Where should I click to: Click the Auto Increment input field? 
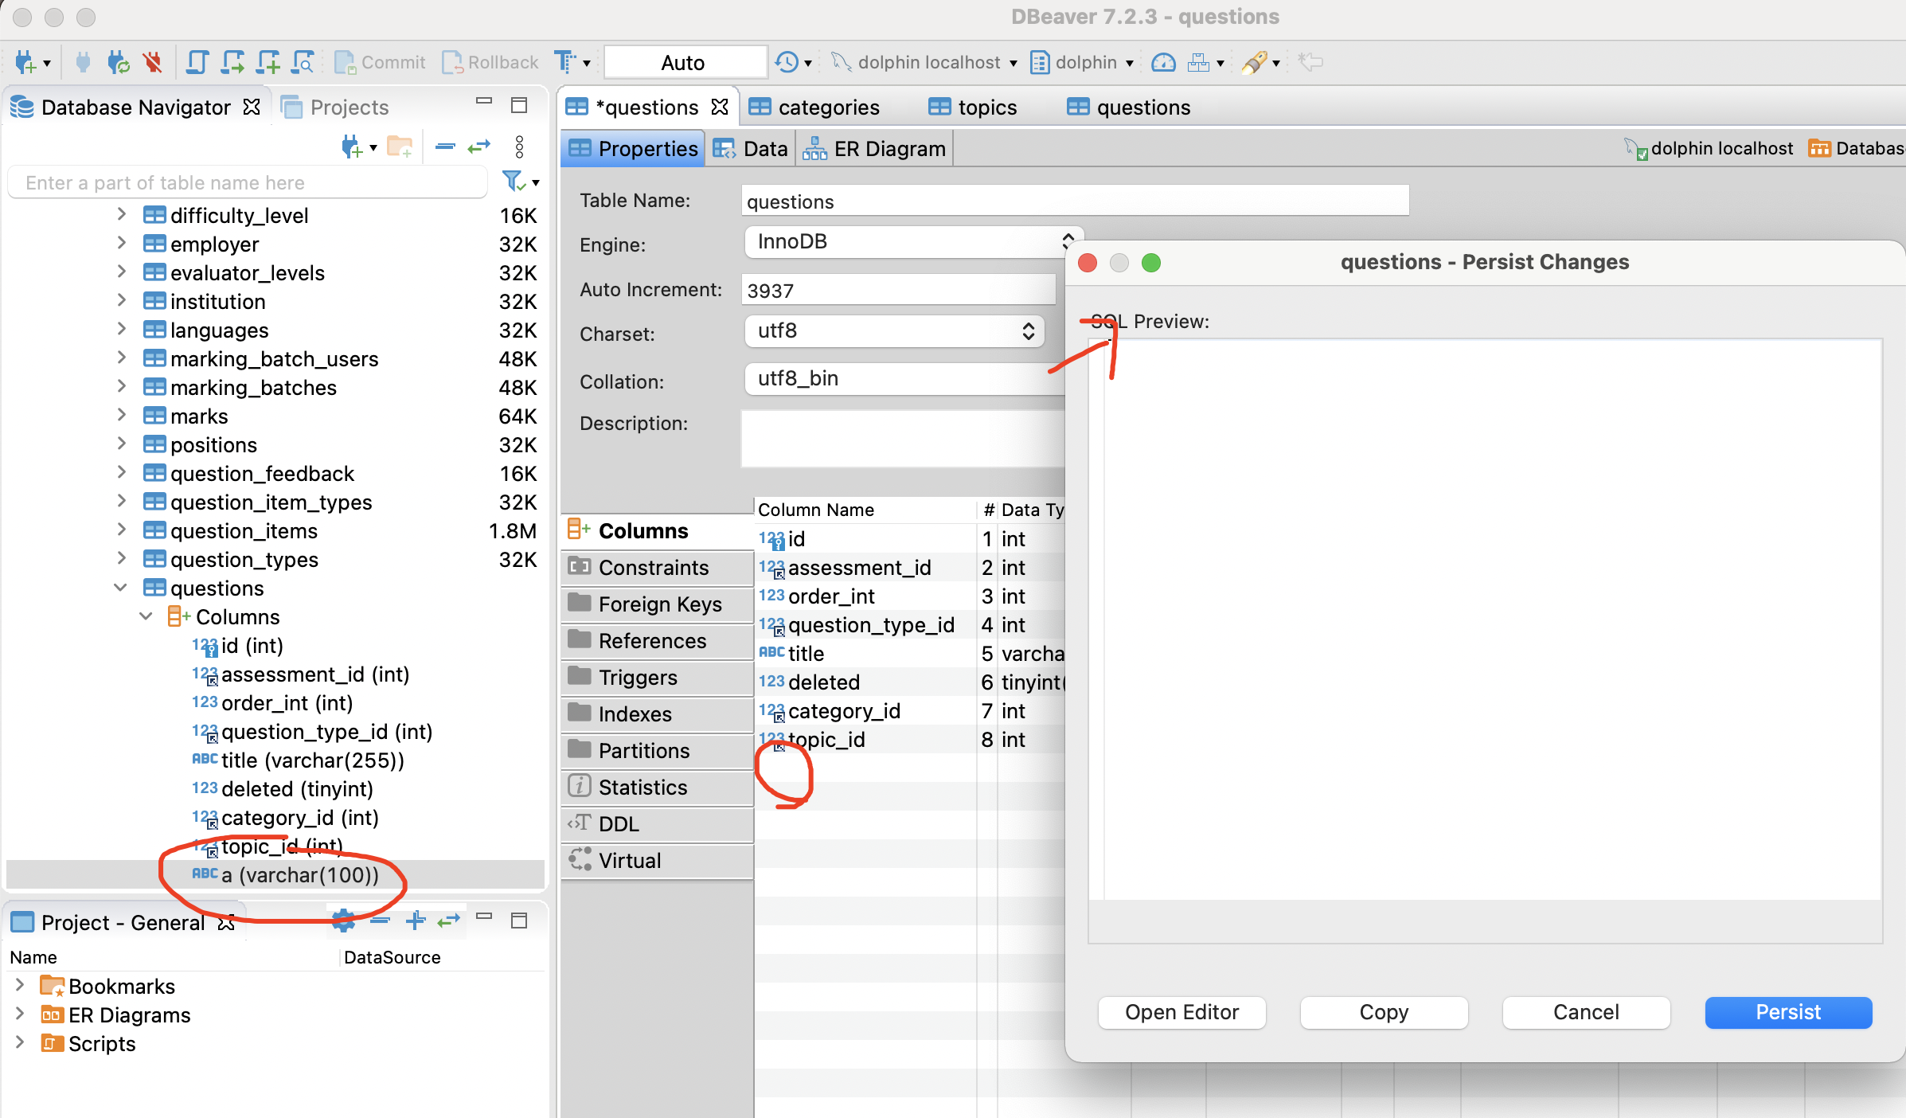pyautogui.click(x=897, y=291)
